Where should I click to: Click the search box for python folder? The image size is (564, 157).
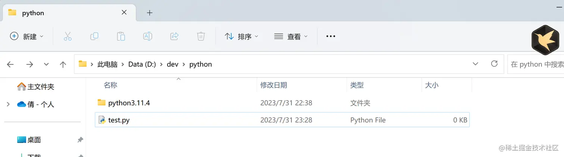[x=536, y=65]
